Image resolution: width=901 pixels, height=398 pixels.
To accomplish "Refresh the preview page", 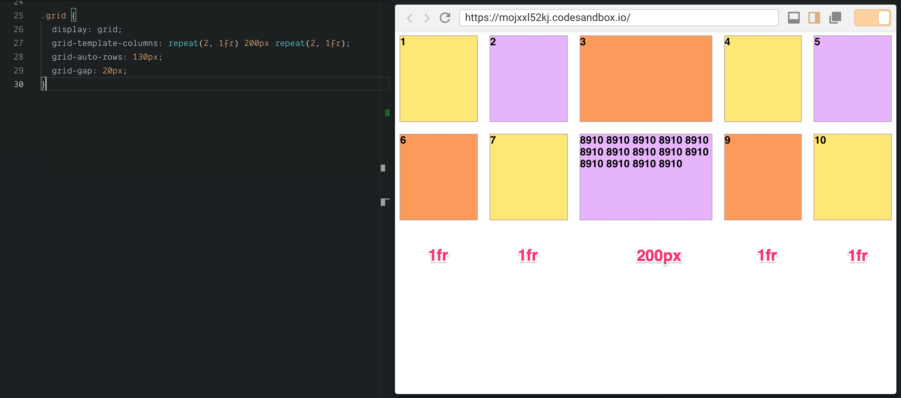I will [445, 18].
